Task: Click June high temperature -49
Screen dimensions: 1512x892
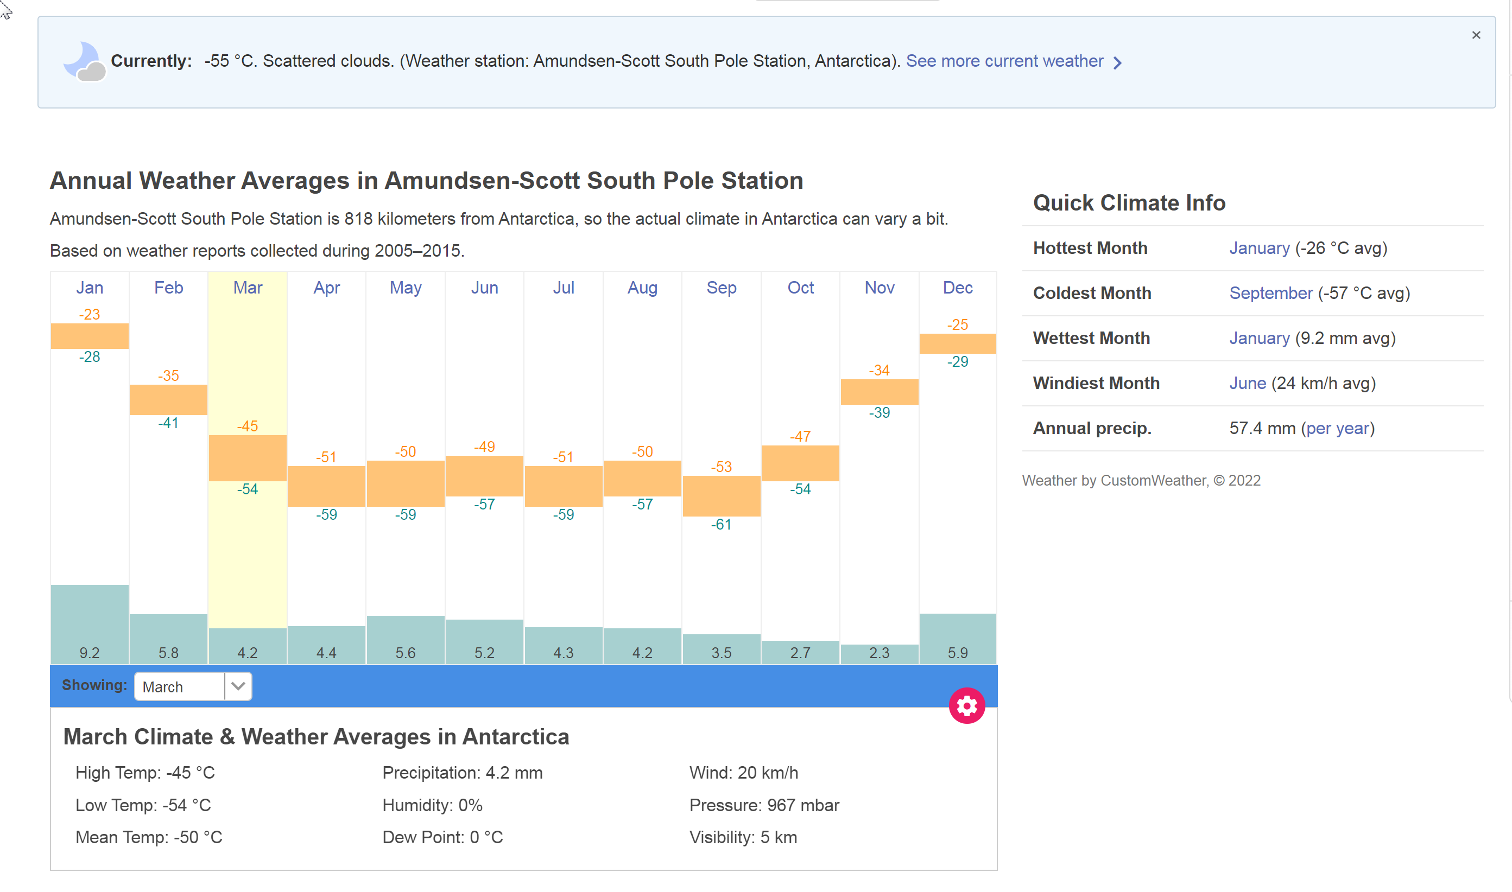Action: tap(484, 447)
